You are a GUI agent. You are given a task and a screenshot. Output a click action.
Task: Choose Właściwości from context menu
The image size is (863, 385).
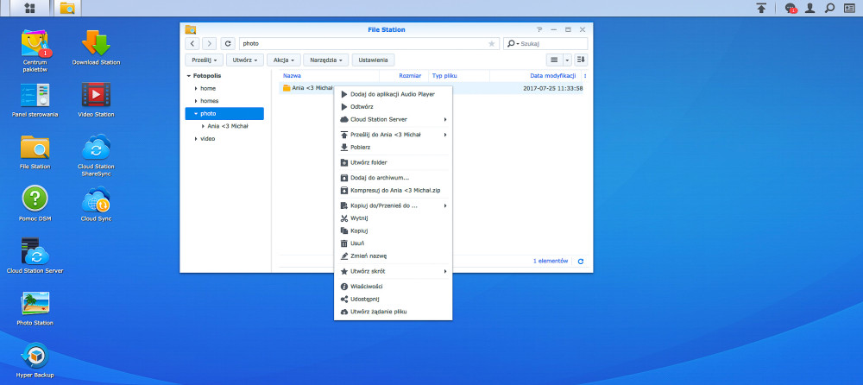(x=393, y=287)
